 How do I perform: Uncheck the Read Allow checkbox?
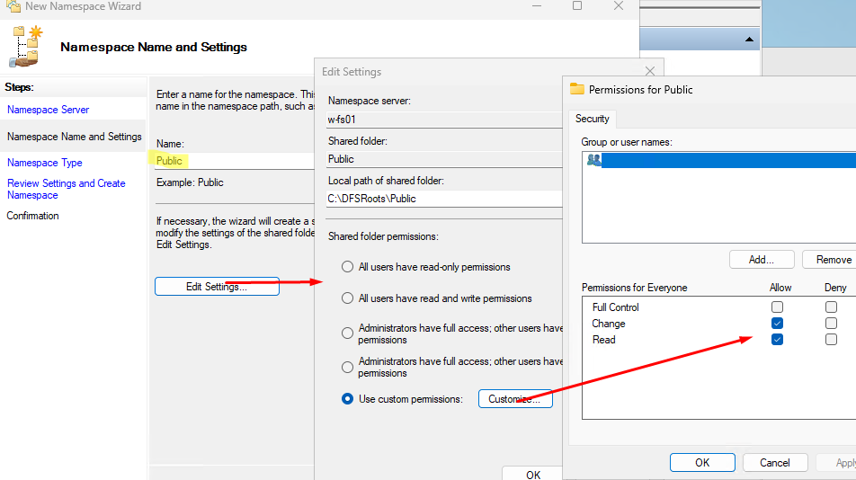click(777, 340)
